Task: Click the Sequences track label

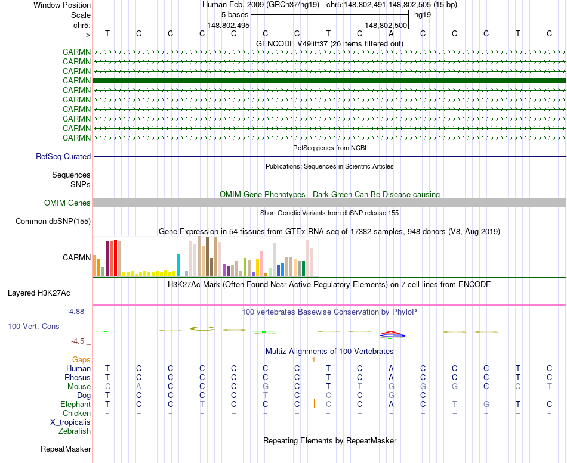Action: pos(71,175)
